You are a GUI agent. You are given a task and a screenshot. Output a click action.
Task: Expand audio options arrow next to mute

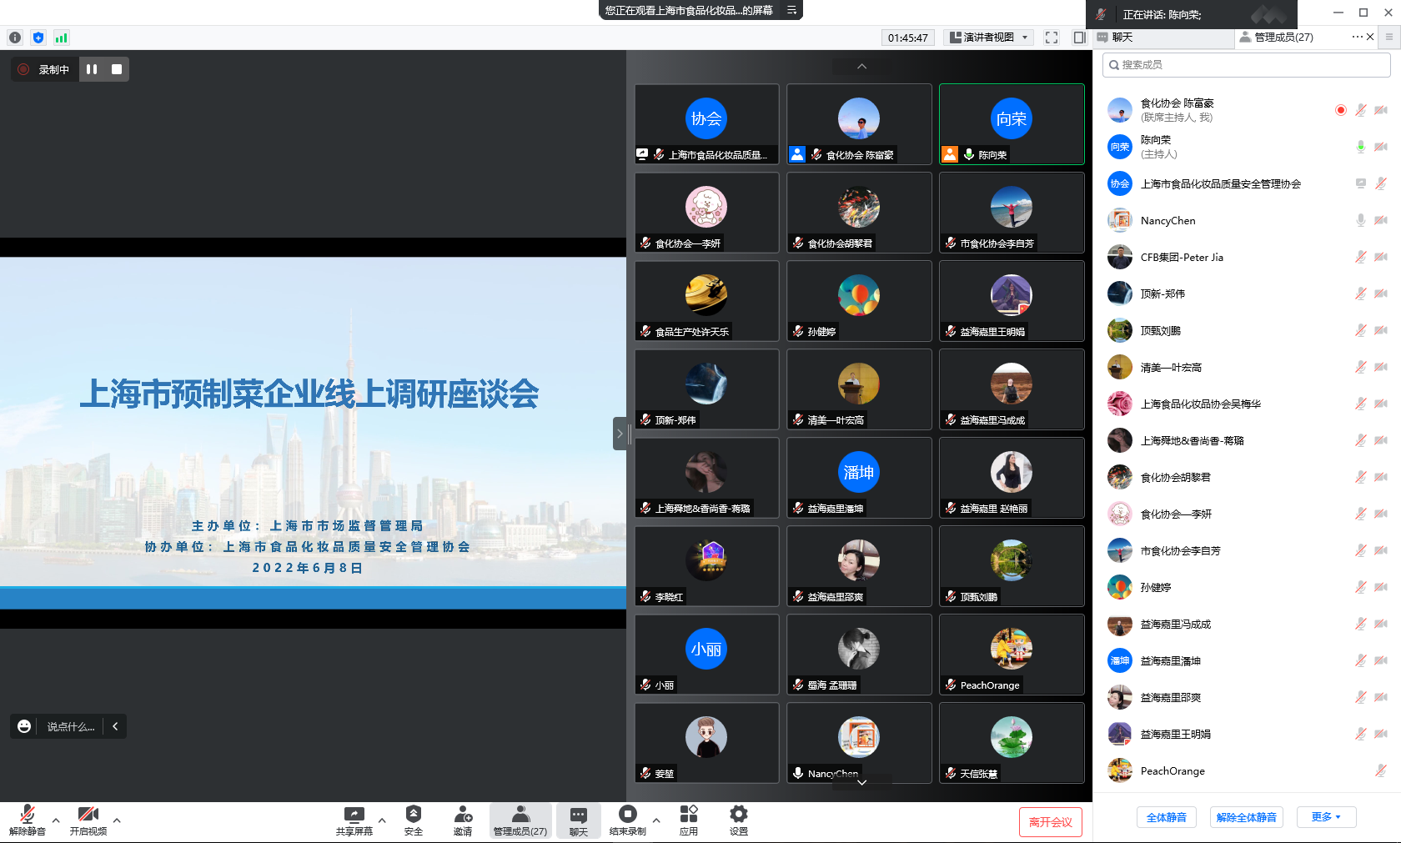coord(56,820)
